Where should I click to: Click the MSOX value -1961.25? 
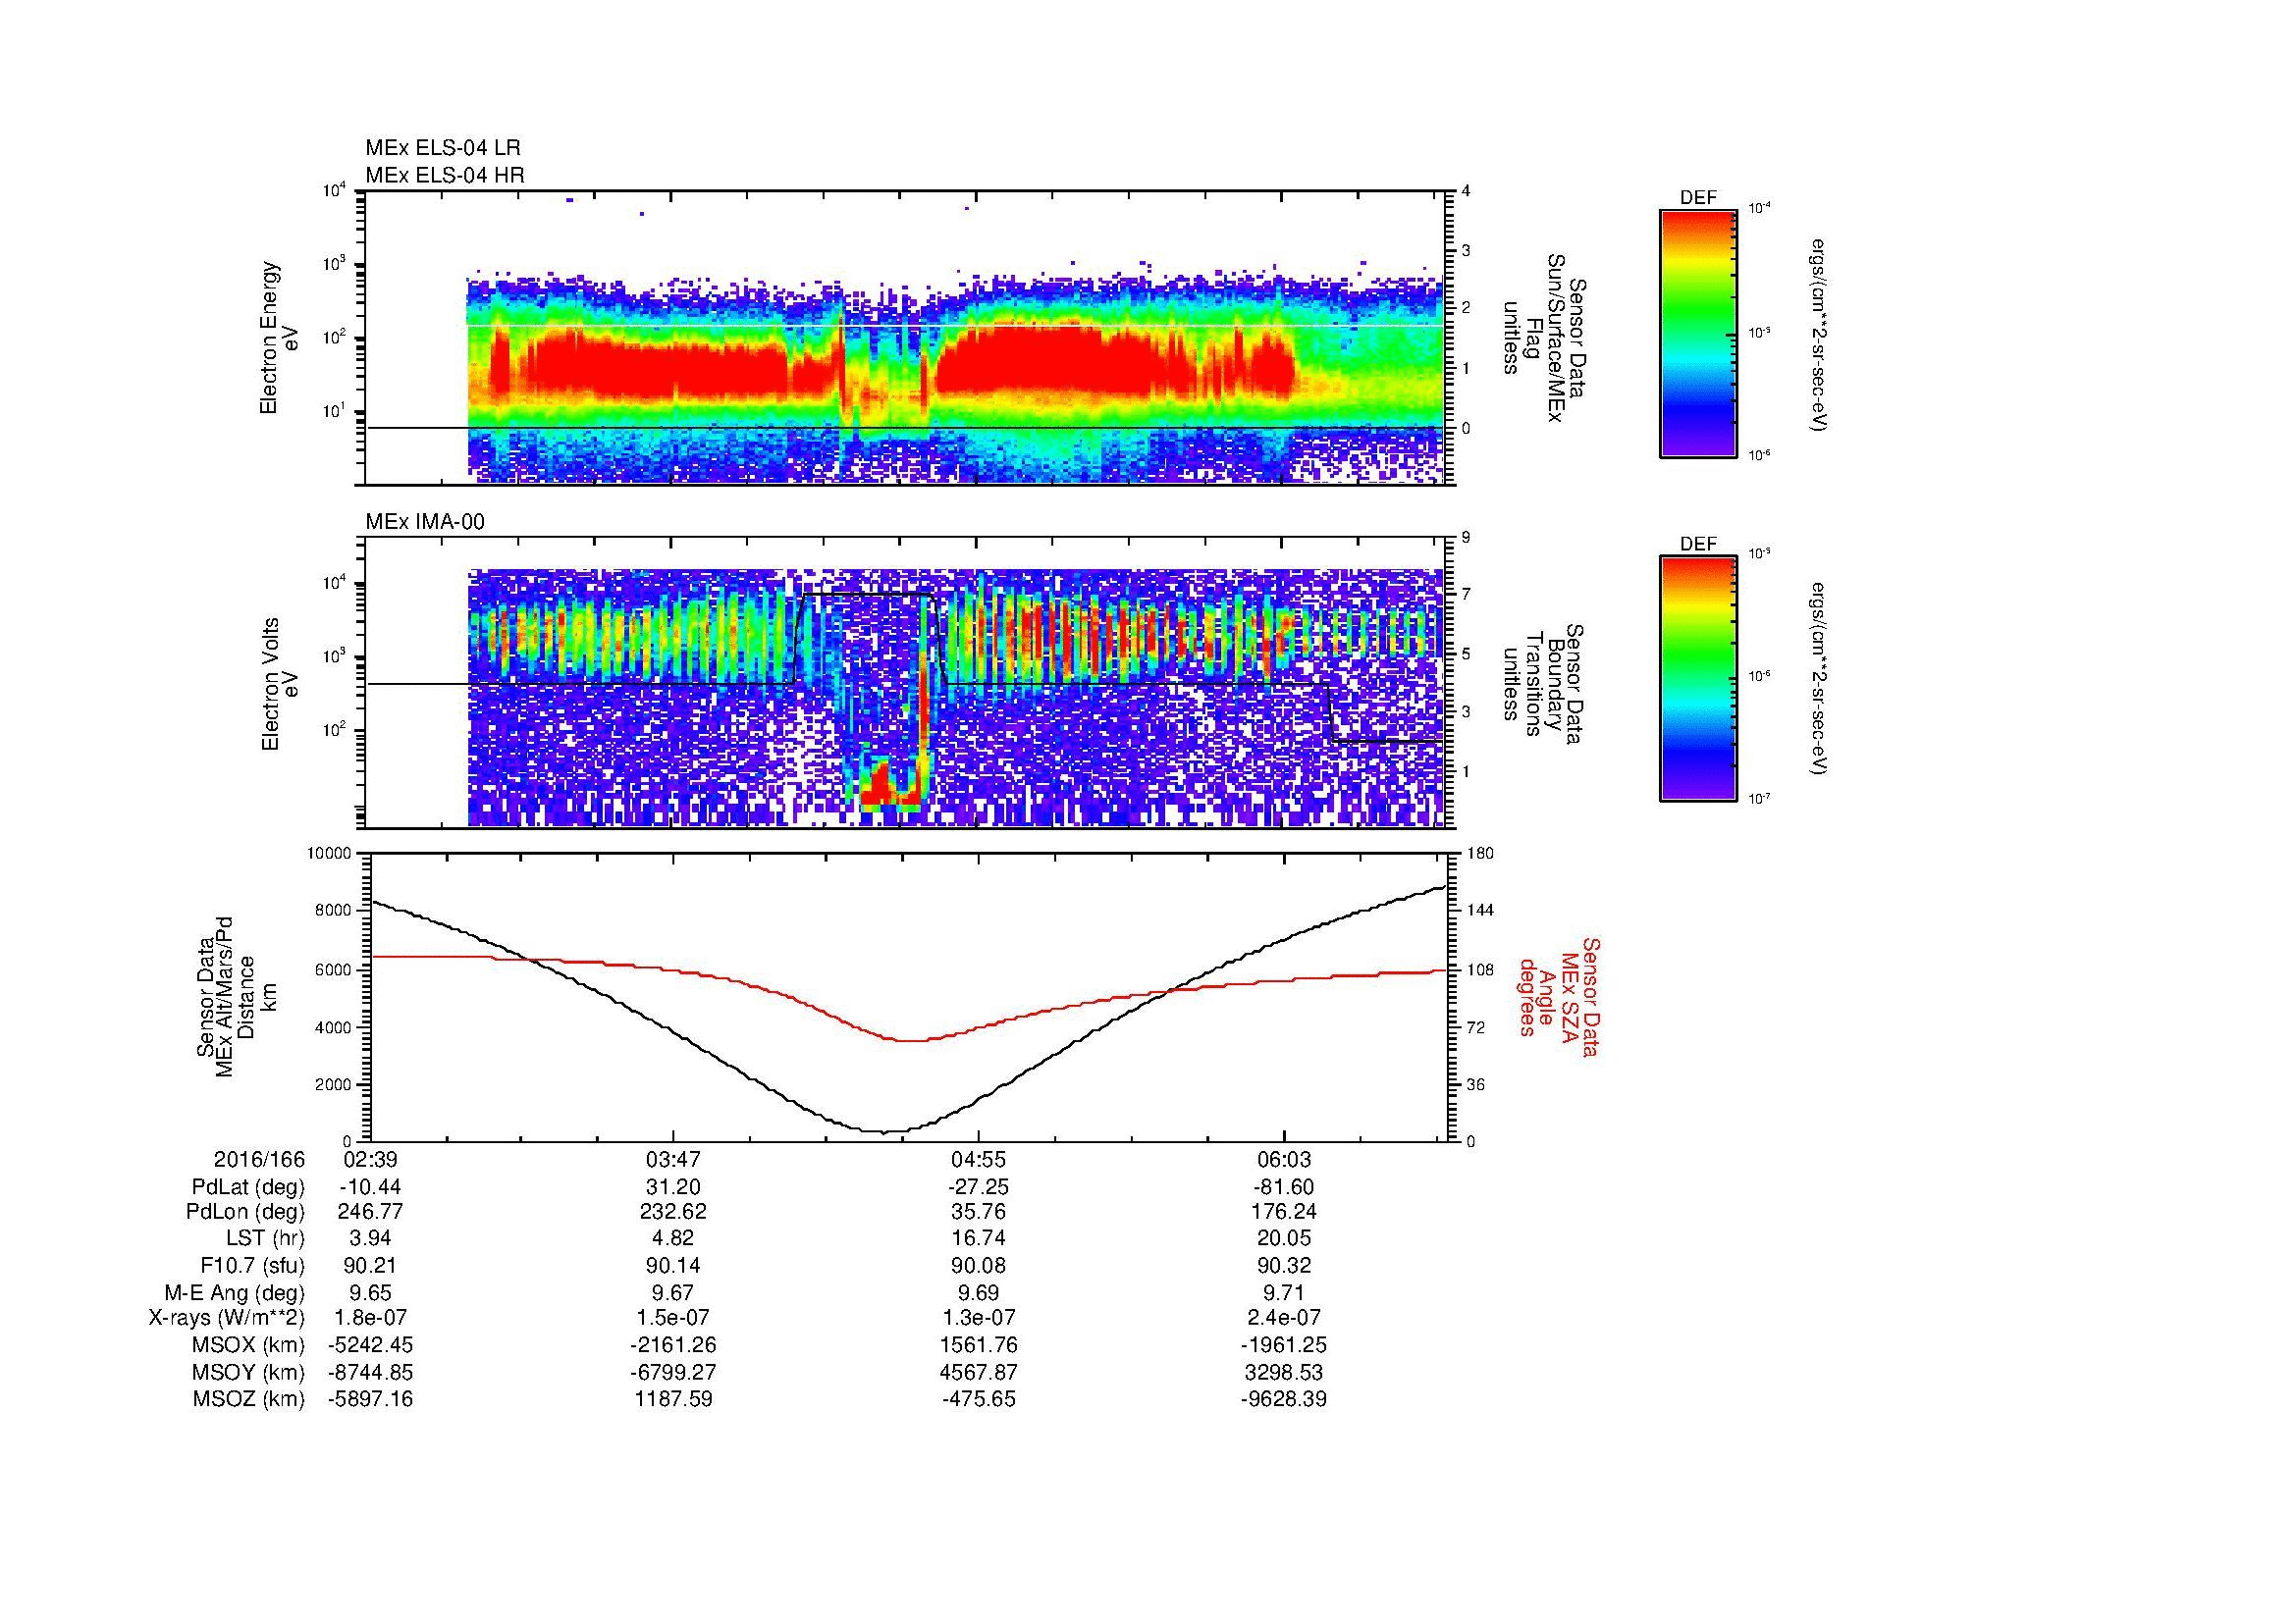point(1283,1345)
